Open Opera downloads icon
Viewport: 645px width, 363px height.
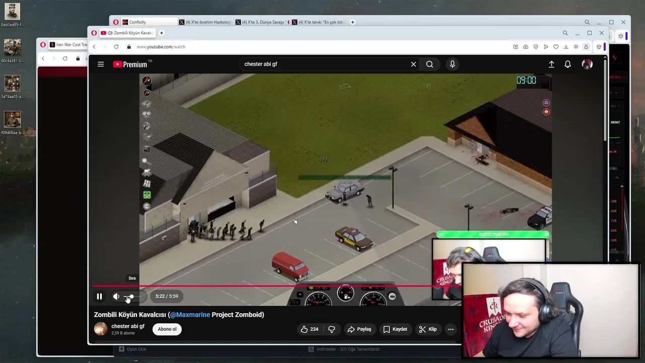click(566, 47)
